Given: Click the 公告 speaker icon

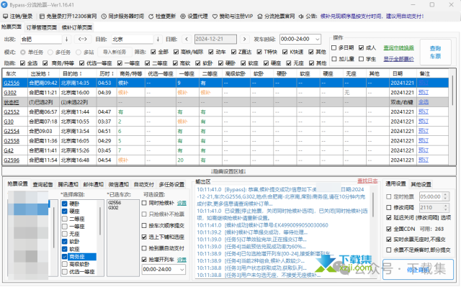Looking at the screenshot, I should tap(301, 17).
